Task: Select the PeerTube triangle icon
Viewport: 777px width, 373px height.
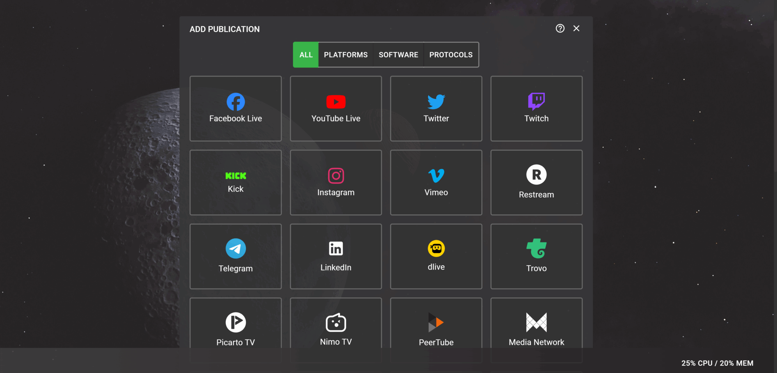Action: coord(436,322)
